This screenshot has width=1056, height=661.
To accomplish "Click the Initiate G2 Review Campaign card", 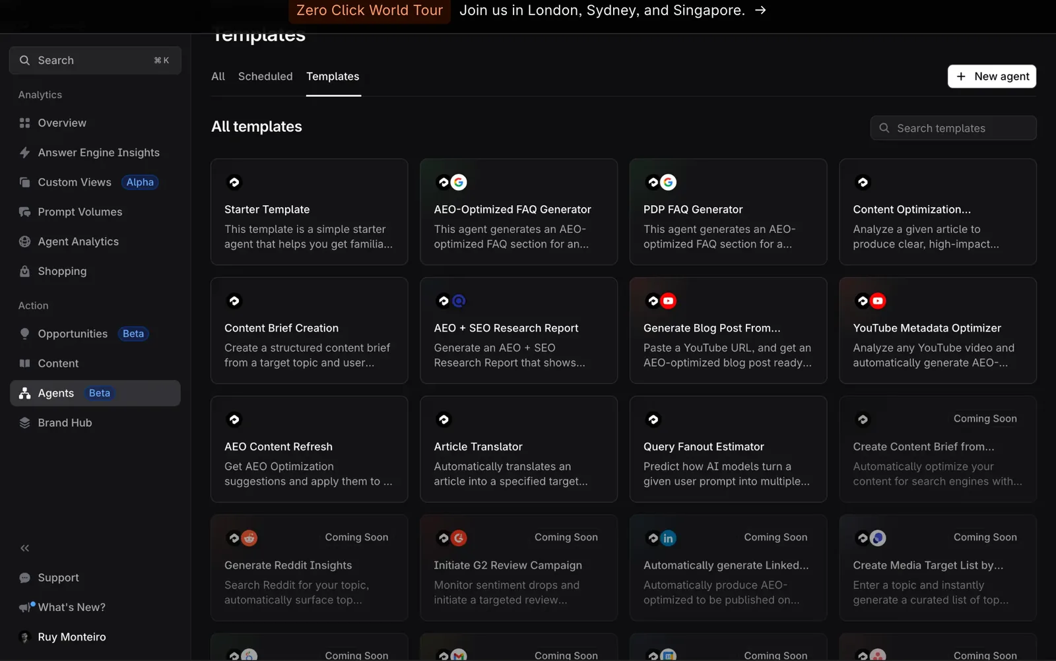I will pos(519,568).
